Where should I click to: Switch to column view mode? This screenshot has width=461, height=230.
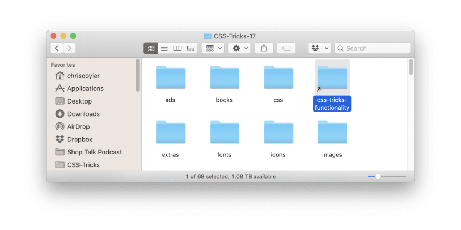[x=177, y=48]
